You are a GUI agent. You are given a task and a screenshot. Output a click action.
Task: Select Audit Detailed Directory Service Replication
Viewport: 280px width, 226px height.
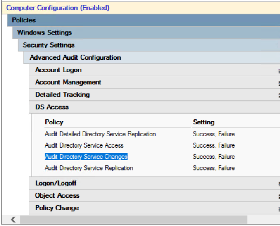coord(100,134)
